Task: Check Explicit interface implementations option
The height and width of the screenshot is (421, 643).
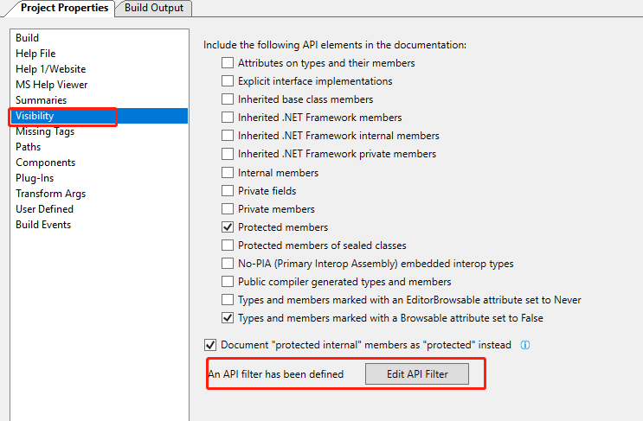Action: pos(228,81)
